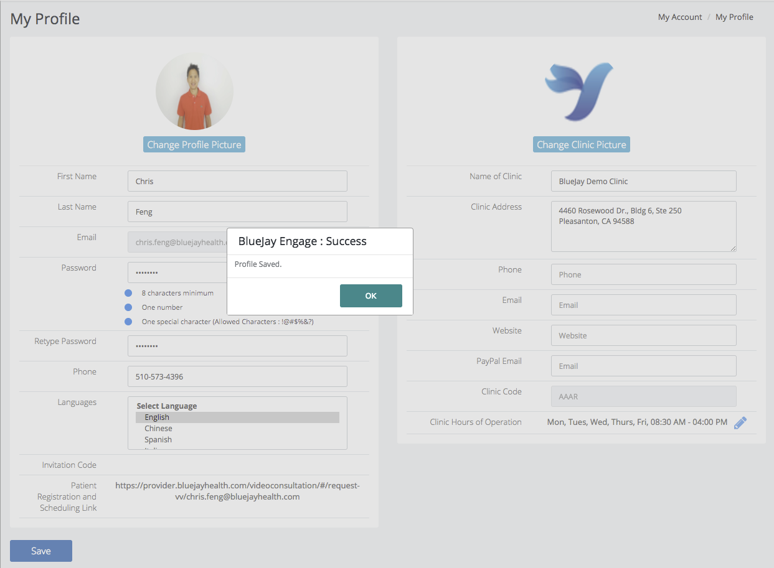
Task: Click OK in the Success dialog
Action: point(370,296)
